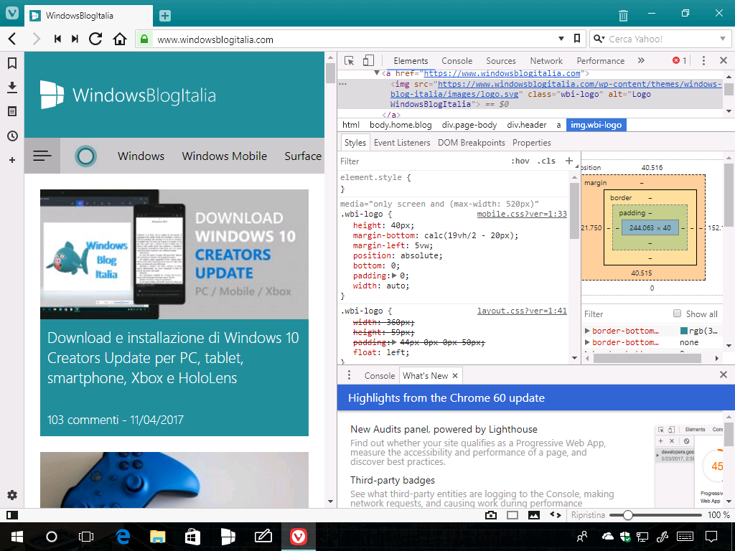Screen dimensions: 735x551
Task: Open the Bookmarks side panel
Action: (12, 63)
